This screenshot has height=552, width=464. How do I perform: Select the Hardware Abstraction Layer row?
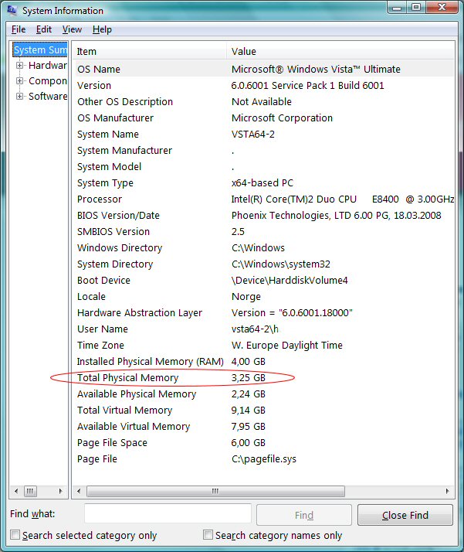(x=264, y=312)
